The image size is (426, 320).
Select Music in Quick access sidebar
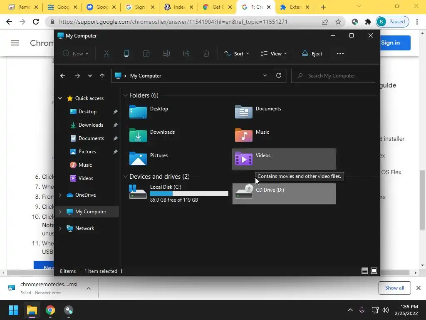coord(85,165)
